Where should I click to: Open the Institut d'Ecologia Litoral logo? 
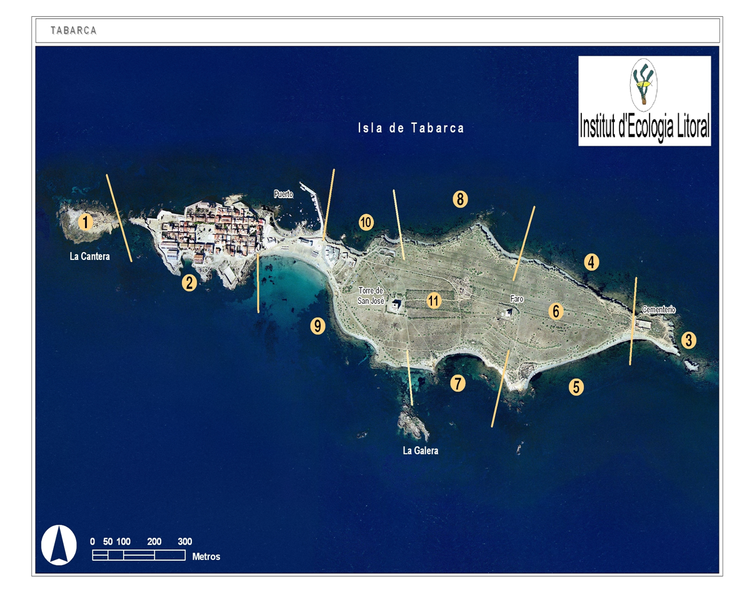coord(644,100)
